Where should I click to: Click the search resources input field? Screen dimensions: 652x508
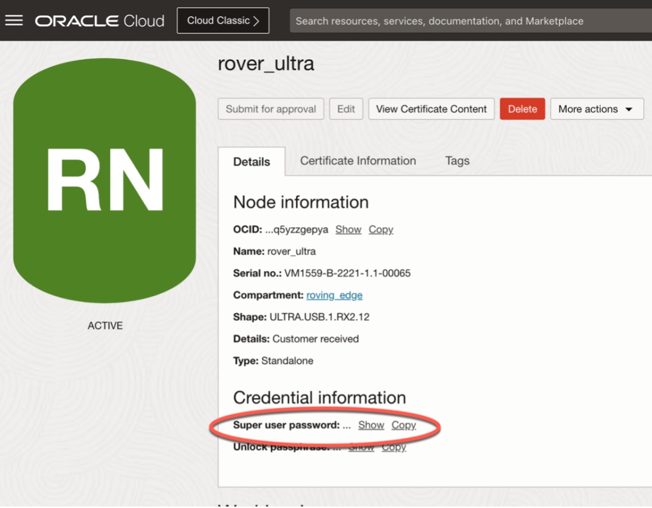click(470, 21)
